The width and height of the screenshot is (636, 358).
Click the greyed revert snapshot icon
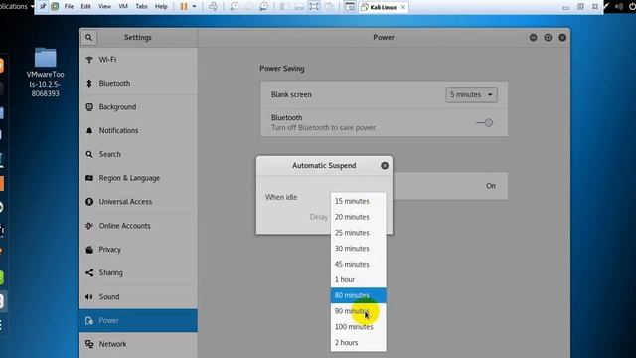coord(248,7)
